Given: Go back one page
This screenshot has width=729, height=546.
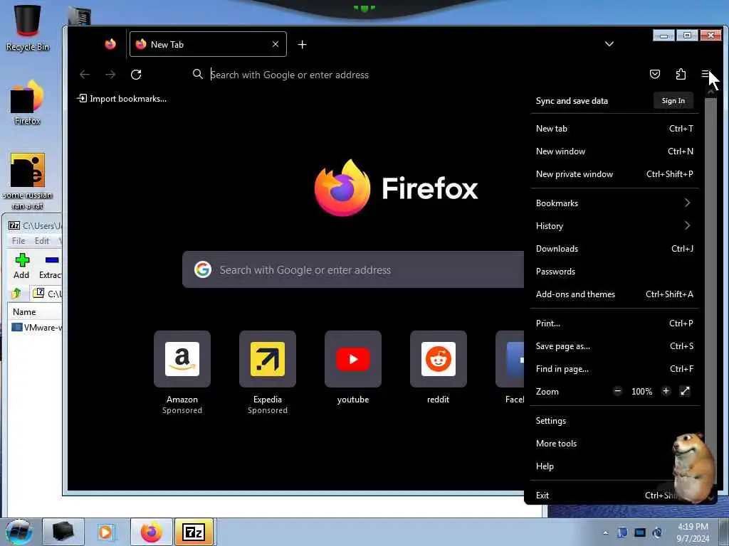Looking at the screenshot, I should [x=85, y=74].
